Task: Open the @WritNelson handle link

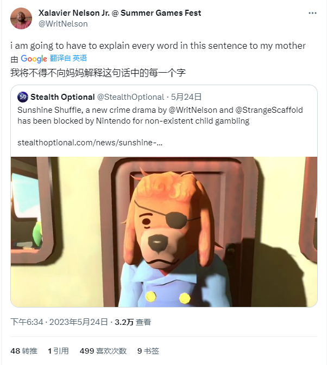Action: click(63, 23)
